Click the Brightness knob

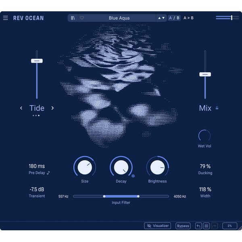(x=158, y=167)
